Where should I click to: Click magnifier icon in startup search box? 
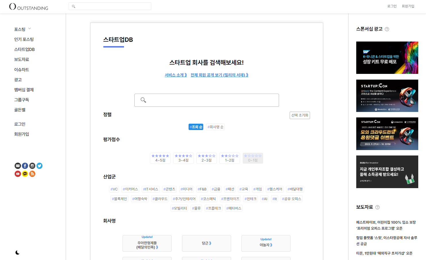(x=143, y=100)
